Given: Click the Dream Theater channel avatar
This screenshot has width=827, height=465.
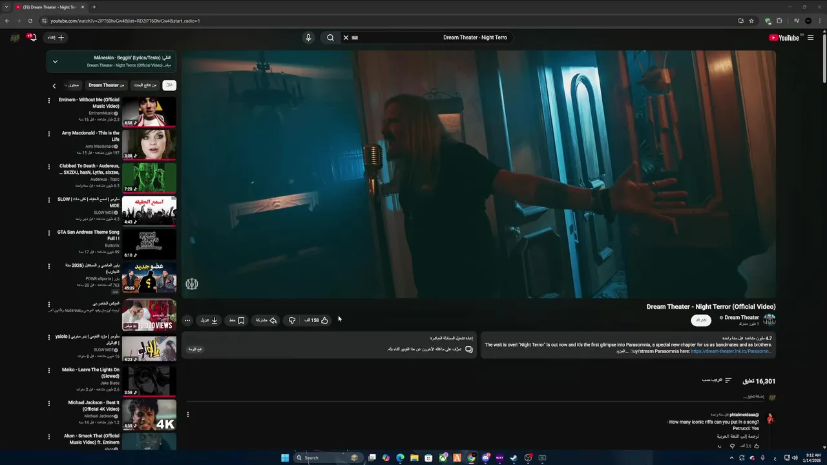Looking at the screenshot, I should click(x=769, y=320).
